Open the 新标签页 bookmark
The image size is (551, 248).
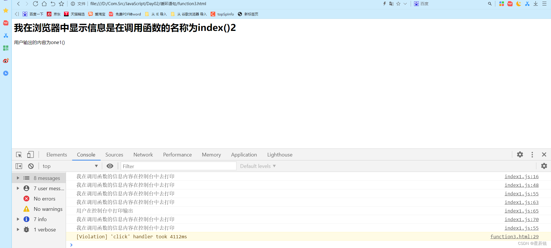point(248,14)
